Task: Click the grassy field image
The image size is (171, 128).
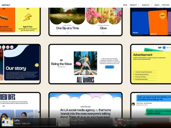Action: (67, 16)
